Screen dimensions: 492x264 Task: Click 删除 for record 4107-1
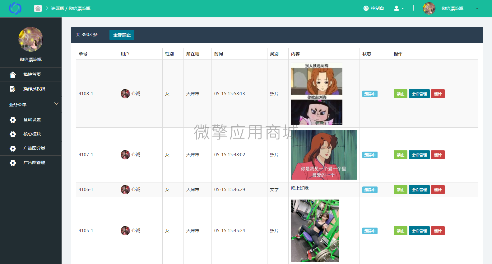[x=438, y=155]
